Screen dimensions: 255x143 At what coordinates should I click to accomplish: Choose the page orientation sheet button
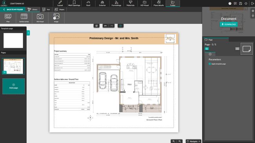[x=246, y=49]
